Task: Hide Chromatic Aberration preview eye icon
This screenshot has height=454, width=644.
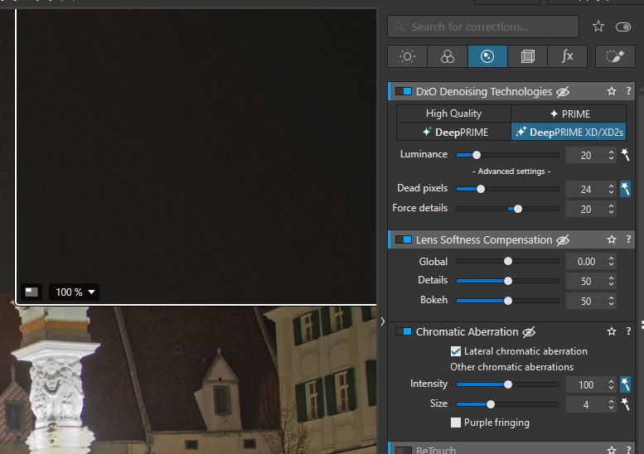Action: click(x=529, y=331)
